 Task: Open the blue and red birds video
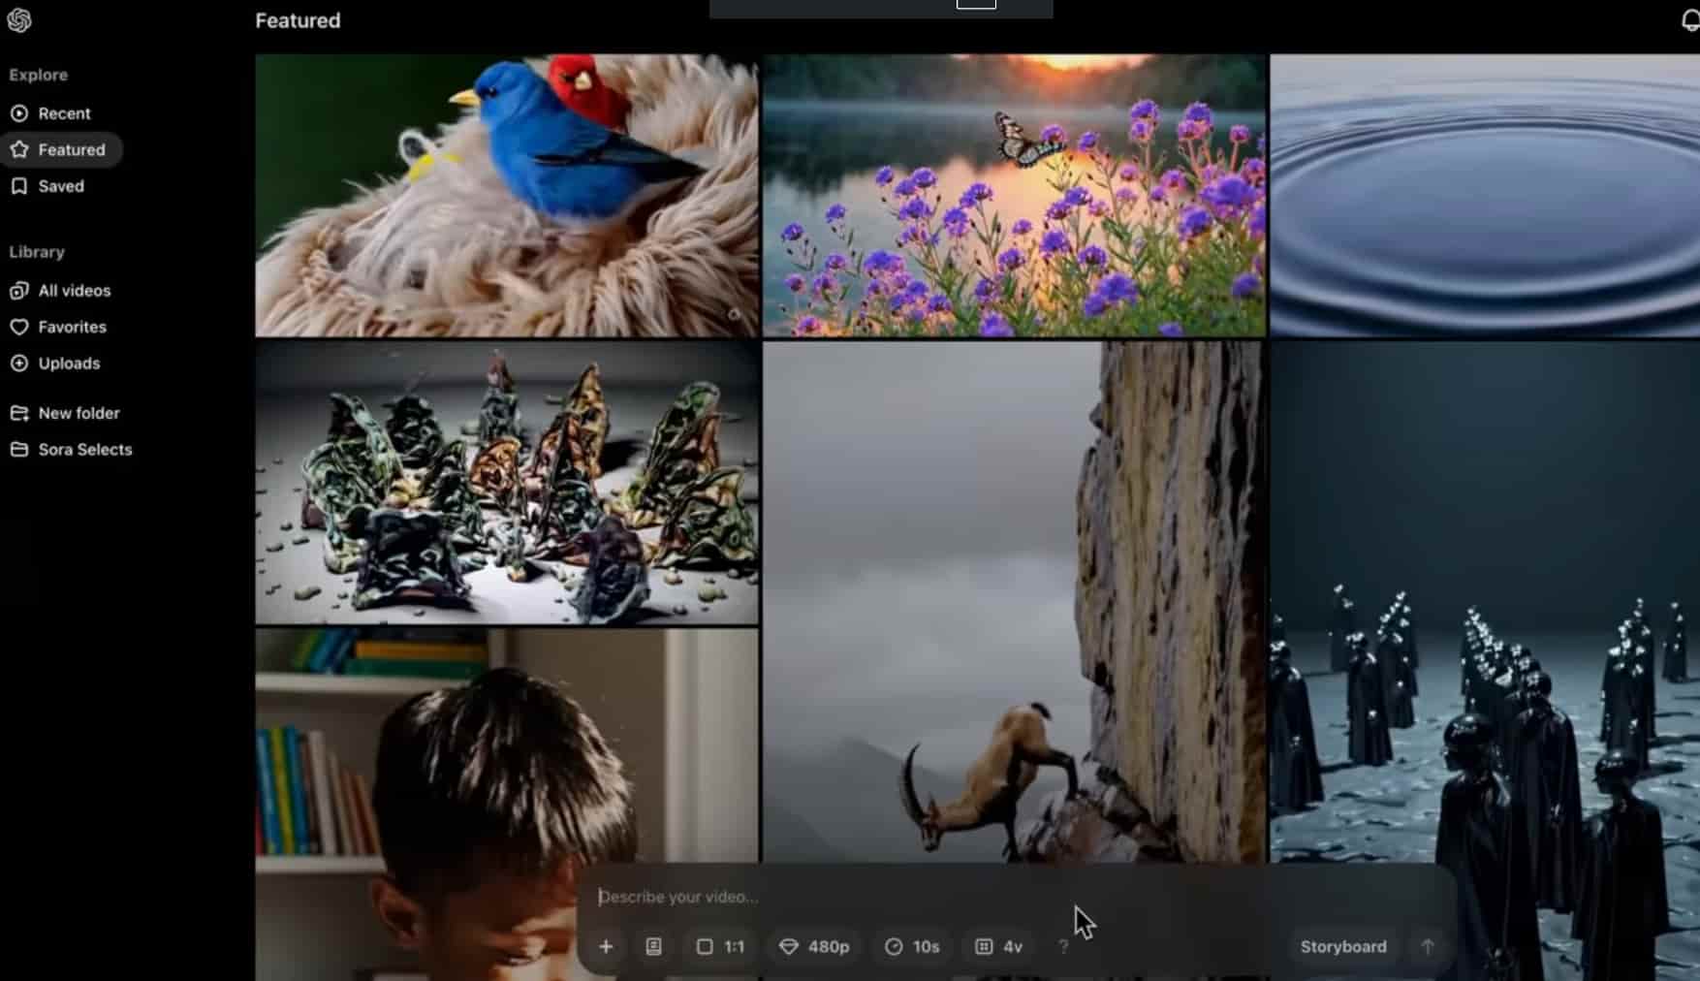(507, 196)
